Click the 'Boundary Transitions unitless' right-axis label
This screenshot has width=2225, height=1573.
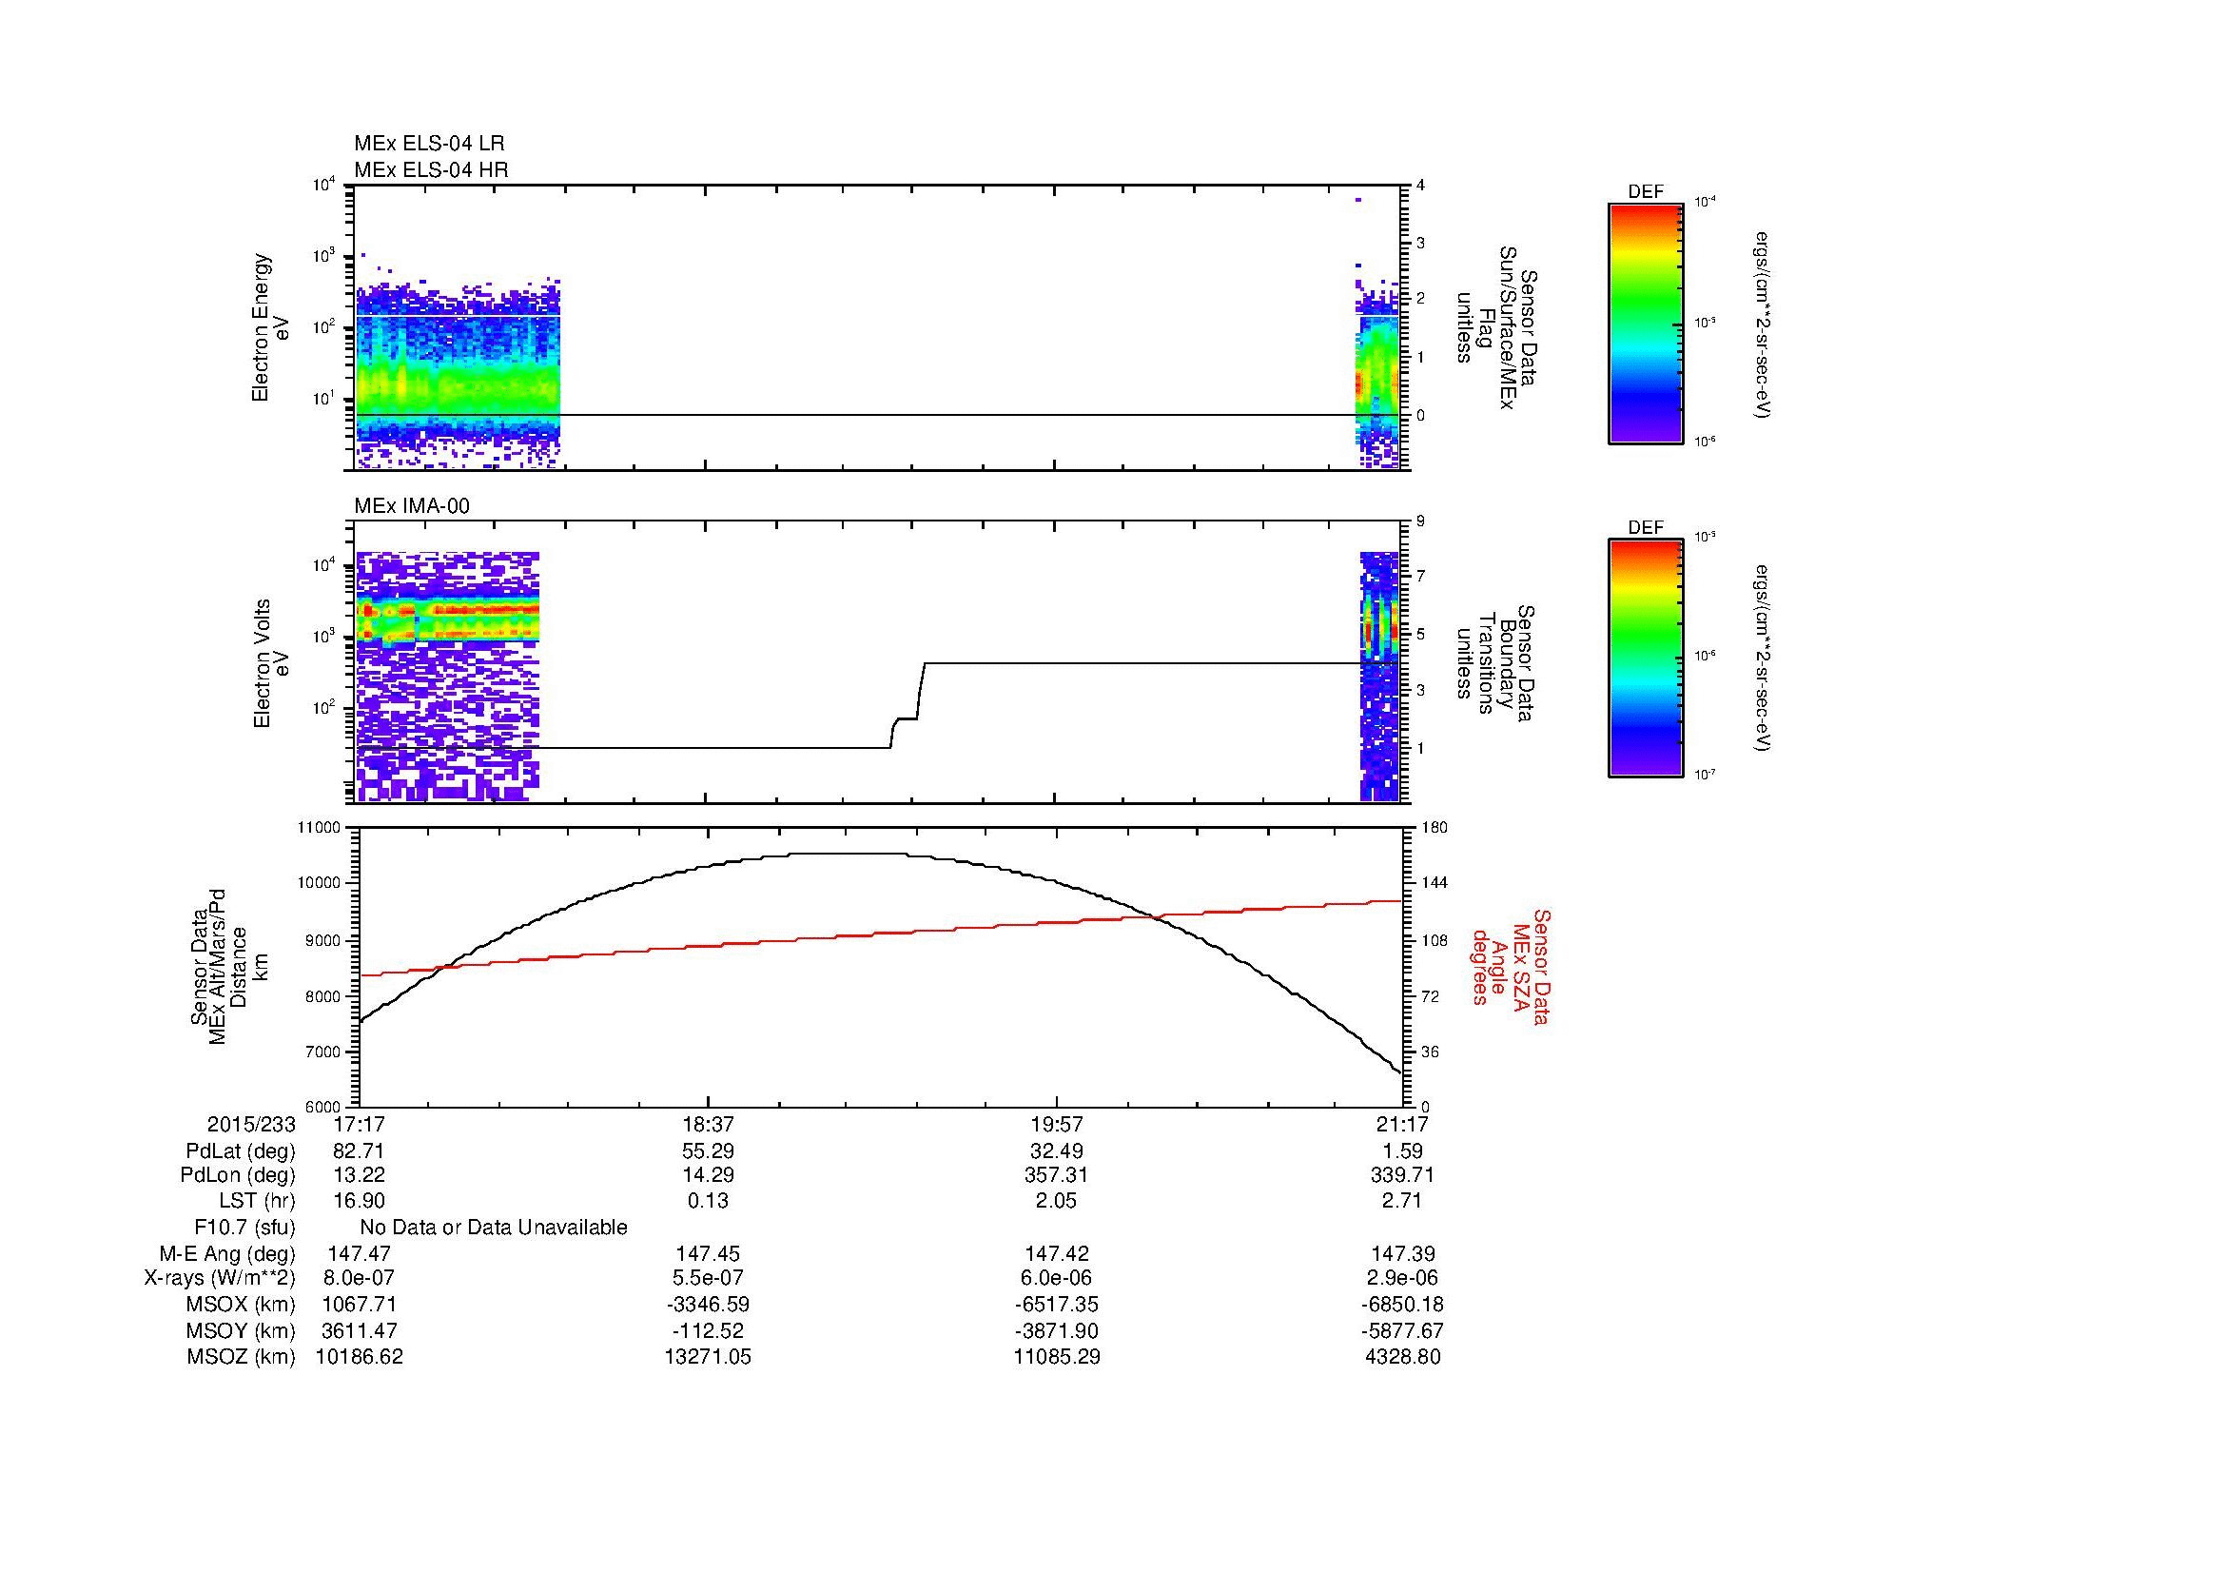[x=1495, y=663]
